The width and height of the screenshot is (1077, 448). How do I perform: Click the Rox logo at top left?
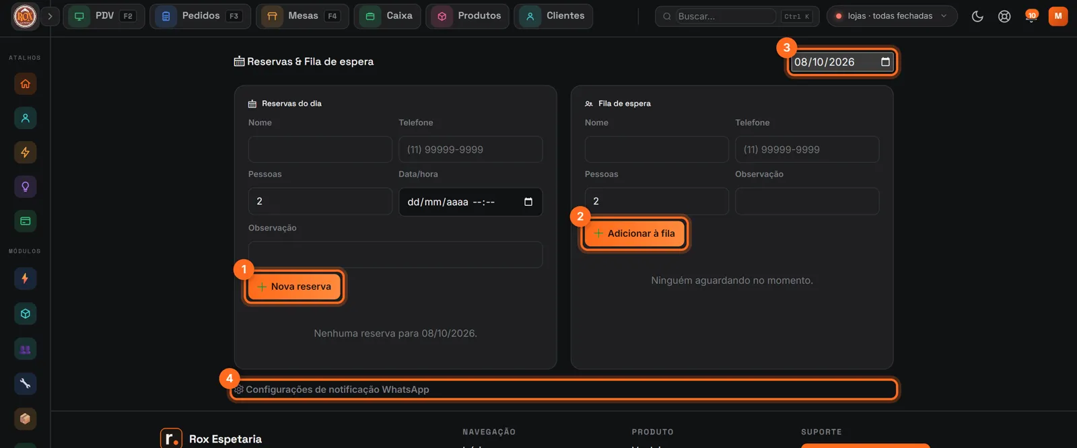[25, 16]
